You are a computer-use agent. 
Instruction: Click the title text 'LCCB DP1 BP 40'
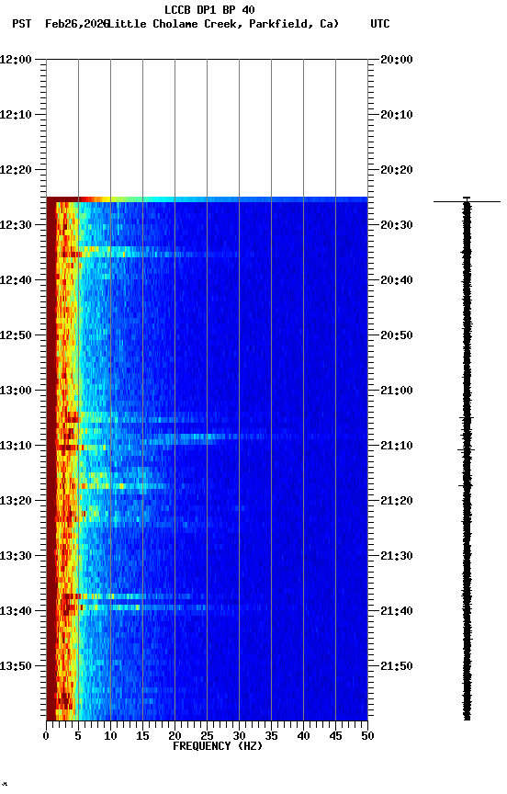(x=209, y=10)
